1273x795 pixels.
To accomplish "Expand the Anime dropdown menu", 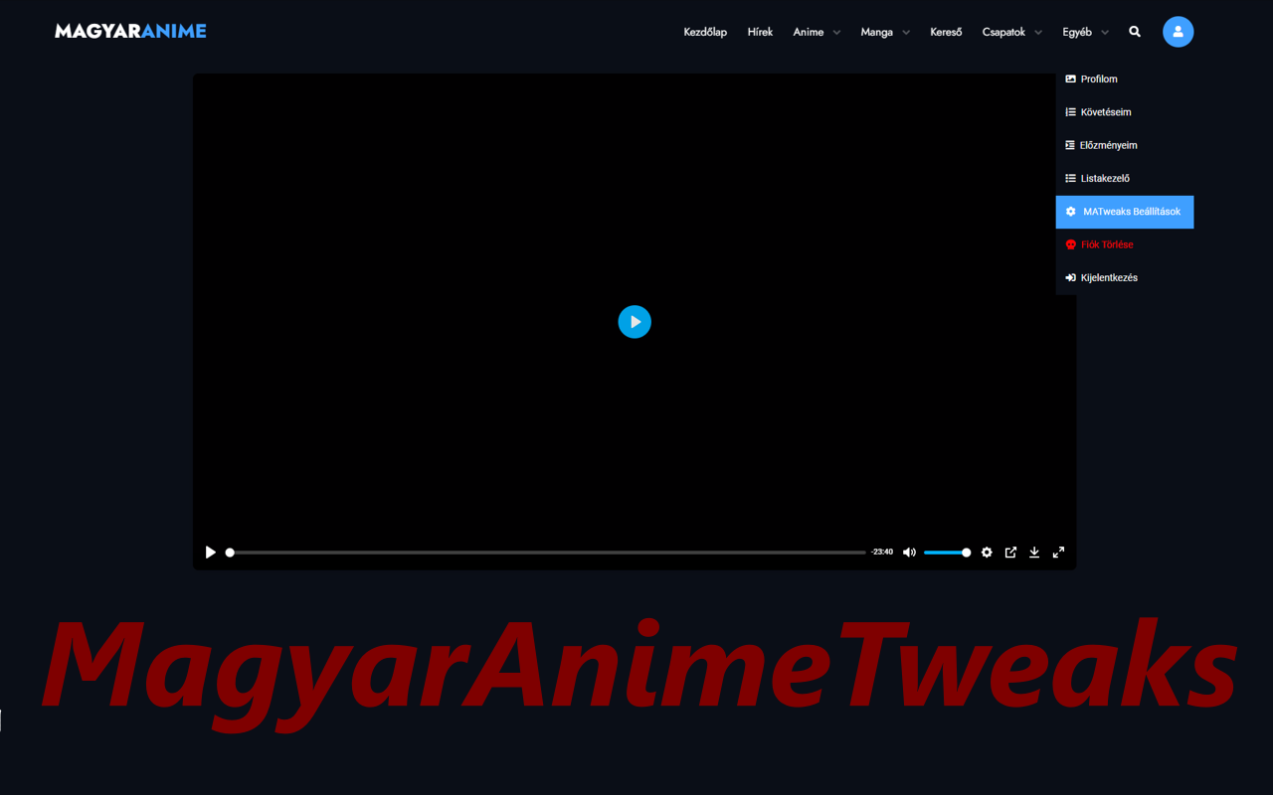I will pyautogui.click(x=816, y=31).
